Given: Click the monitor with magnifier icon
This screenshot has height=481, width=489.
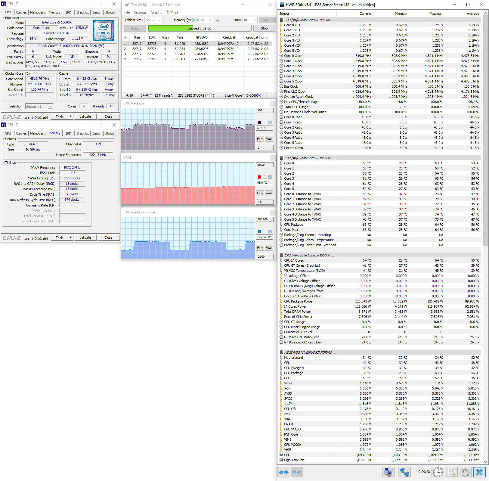Looking at the screenshot, I should (x=388, y=472).
